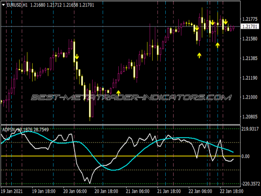The height and width of the screenshot is (196, 261).
Task: Click the EURUSD,H1 symbol label
Action: (x=17, y=5)
